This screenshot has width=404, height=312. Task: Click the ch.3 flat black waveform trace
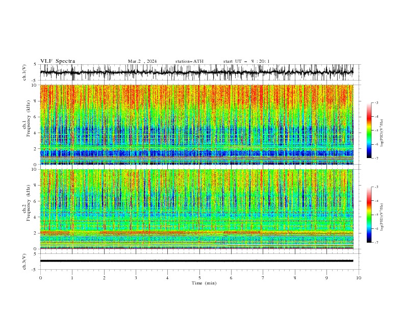[x=196, y=261]
